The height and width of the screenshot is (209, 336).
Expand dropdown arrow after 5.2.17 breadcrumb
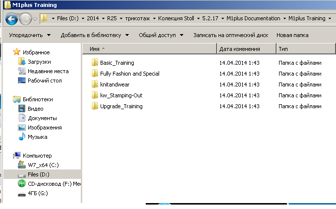tap(223, 19)
